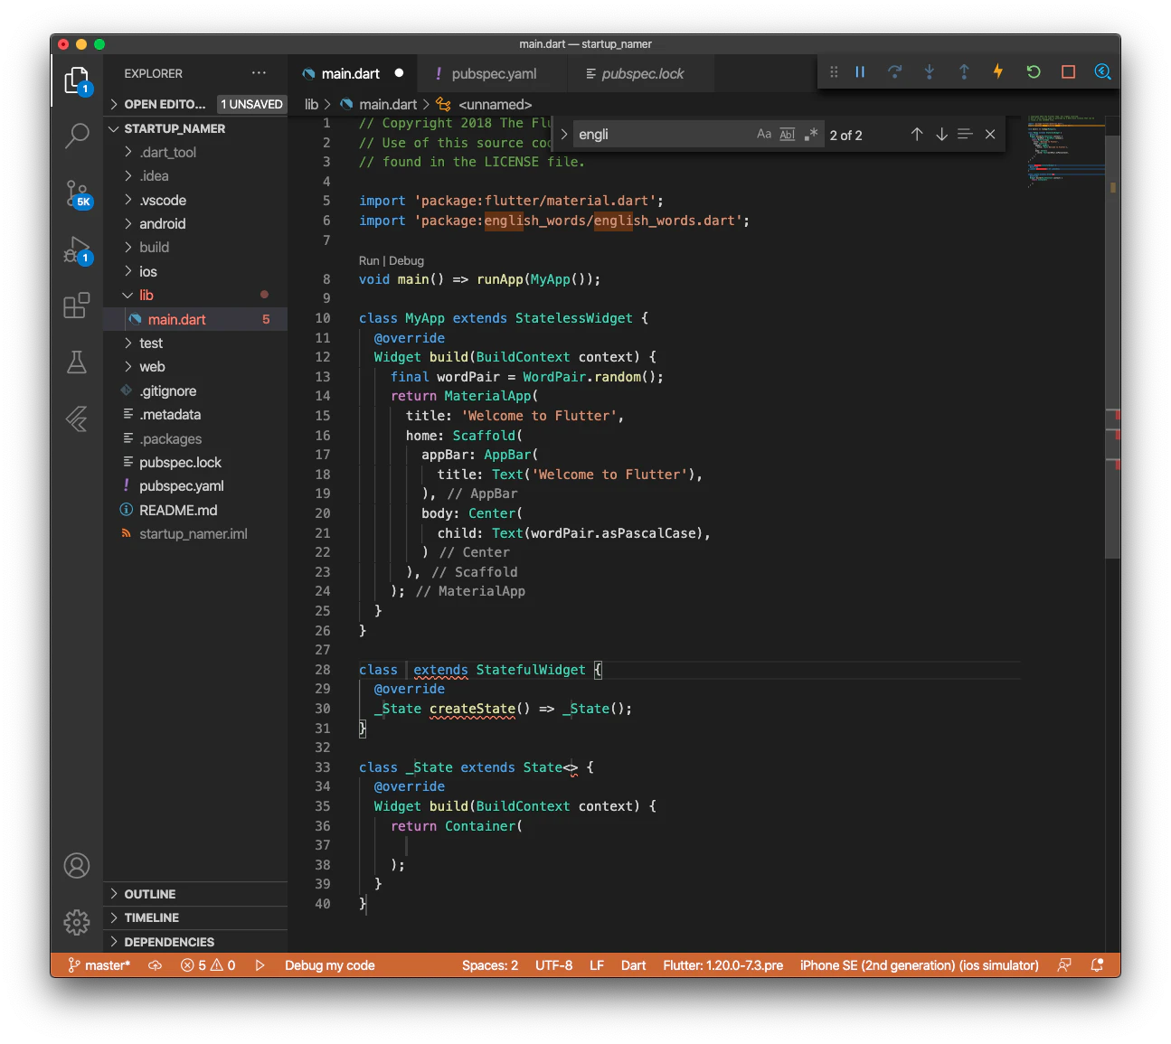Toggle Match Case in find widget
The height and width of the screenshot is (1044, 1171).
764,135
